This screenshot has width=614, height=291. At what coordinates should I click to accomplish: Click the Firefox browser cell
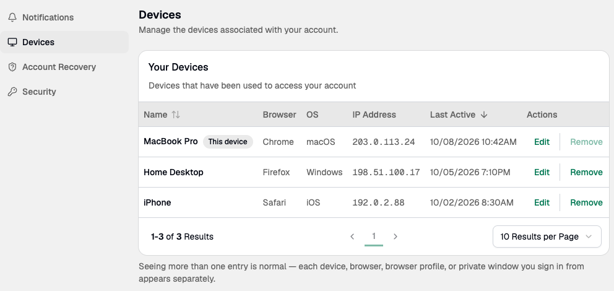276,172
